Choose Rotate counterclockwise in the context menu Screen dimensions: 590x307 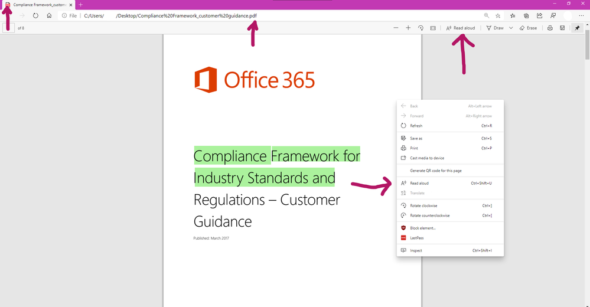(x=450, y=215)
